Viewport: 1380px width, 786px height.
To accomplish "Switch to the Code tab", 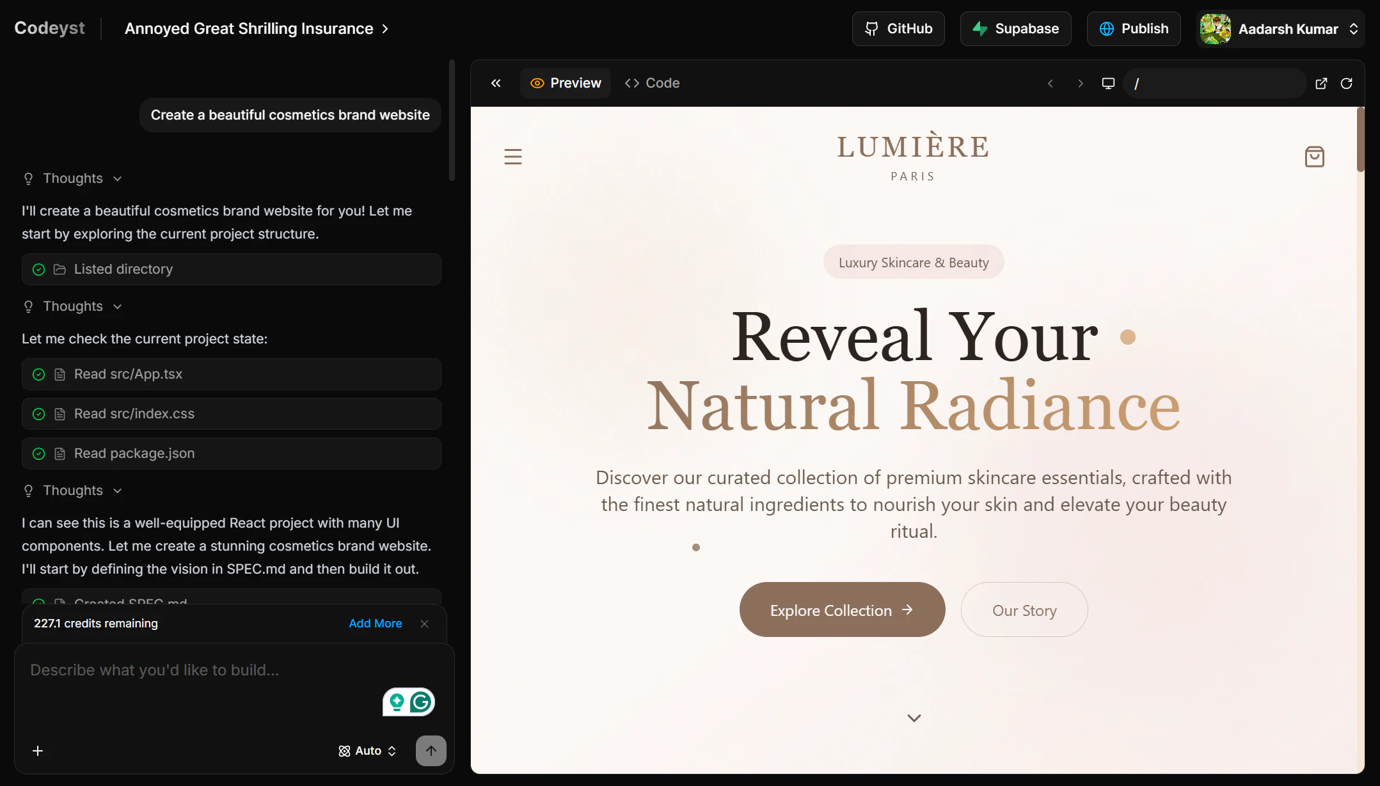I will [652, 83].
